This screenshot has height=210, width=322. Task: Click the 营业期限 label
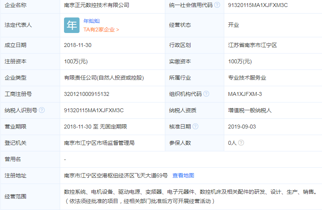[x=16, y=127]
